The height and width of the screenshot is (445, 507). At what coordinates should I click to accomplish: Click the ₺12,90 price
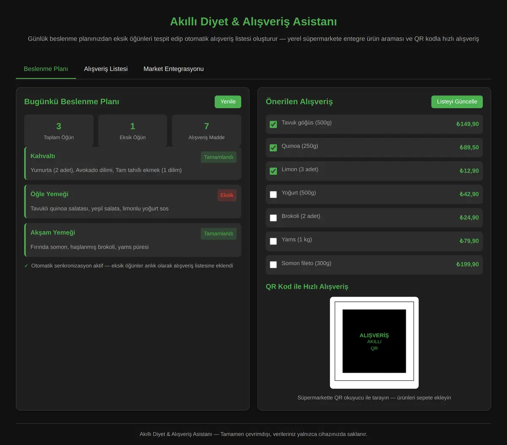469,171
